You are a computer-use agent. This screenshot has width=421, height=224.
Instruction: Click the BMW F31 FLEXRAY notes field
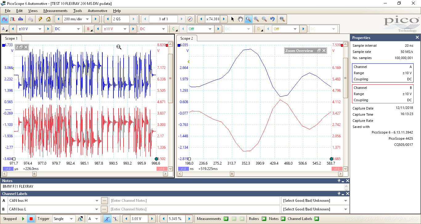pos(173,187)
